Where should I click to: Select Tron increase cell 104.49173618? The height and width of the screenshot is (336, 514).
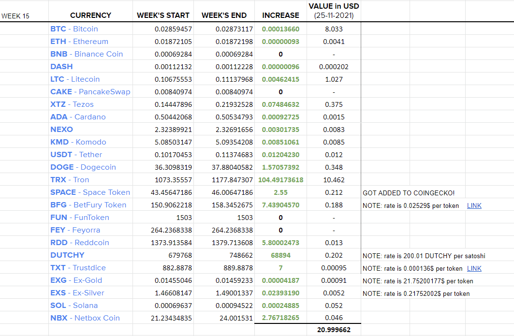pos(280,180)
